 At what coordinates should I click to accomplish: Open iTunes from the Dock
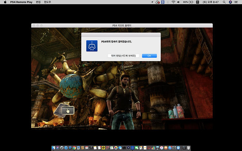162,148
